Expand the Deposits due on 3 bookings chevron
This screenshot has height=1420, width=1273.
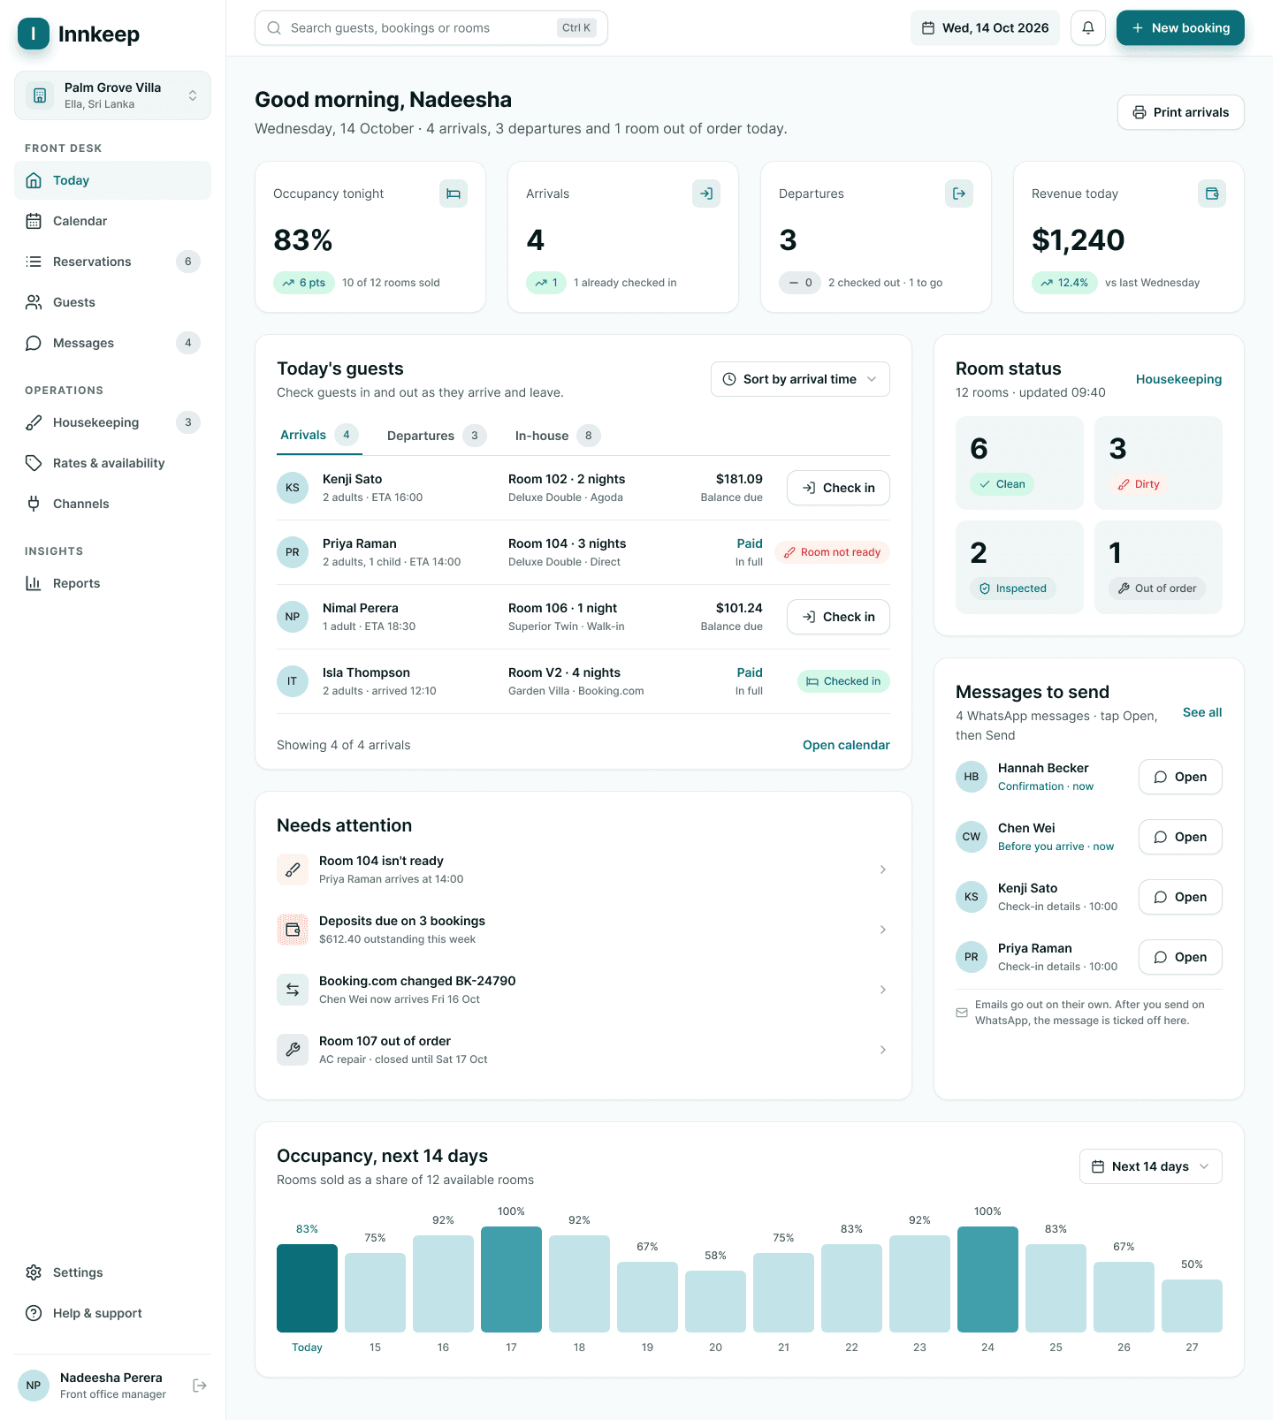coord(883,930)
